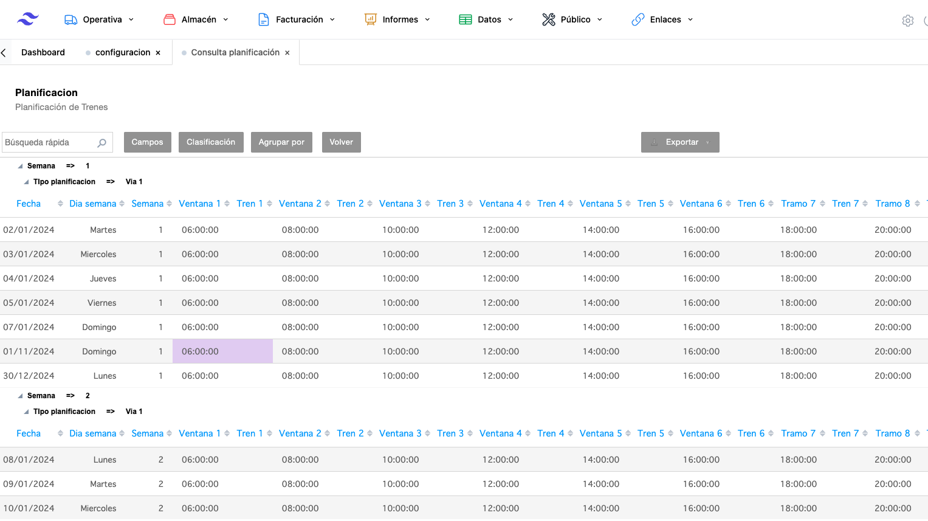Screen dimensions: 928x521
Task: Switch to the Dashboard tab
Action: [x=43, y=52]
